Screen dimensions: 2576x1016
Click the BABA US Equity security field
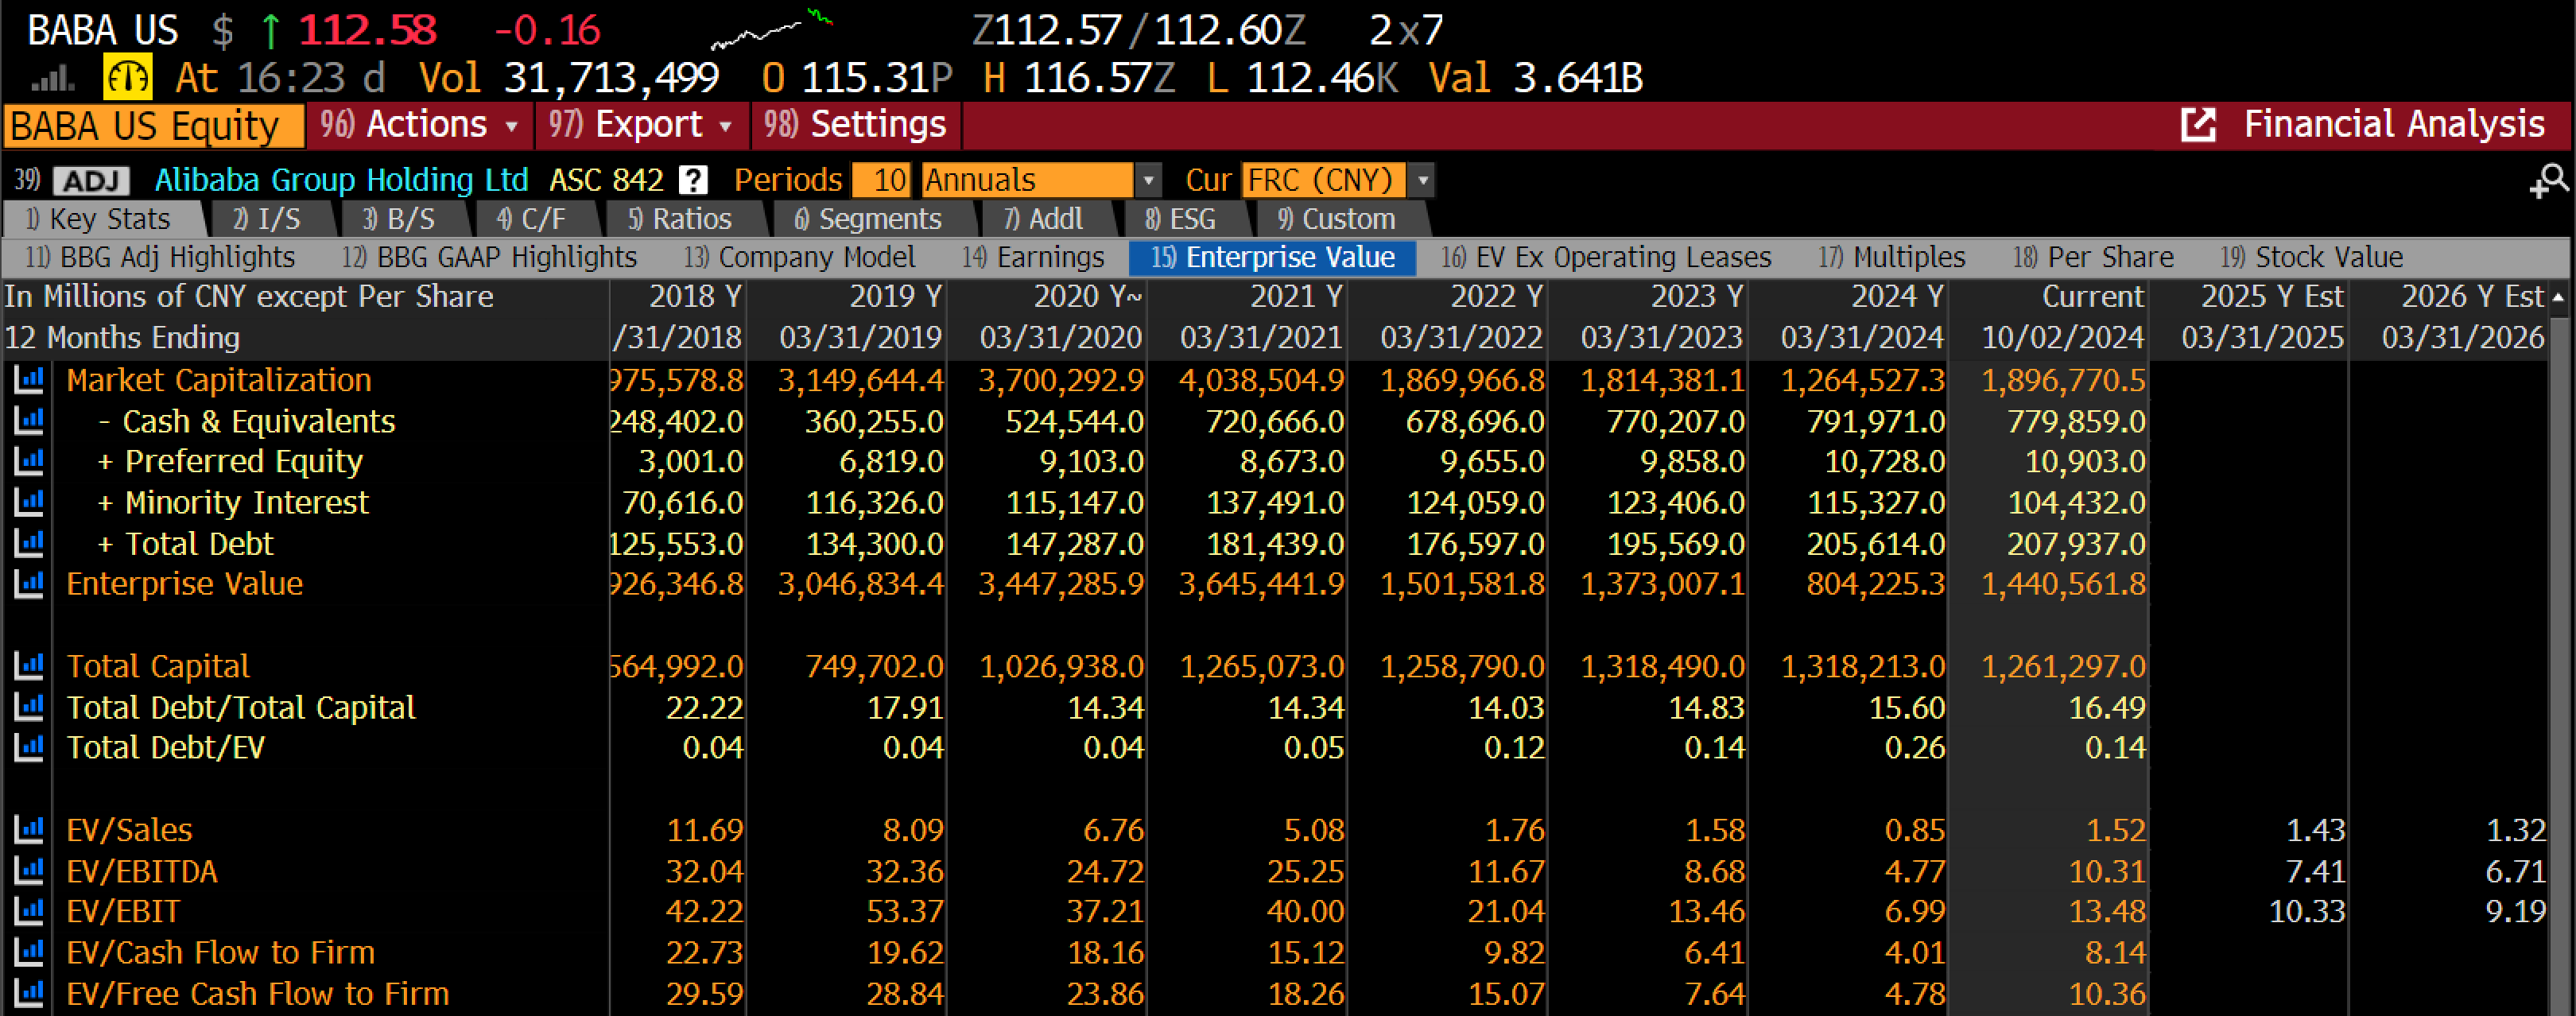click(153, 126)
